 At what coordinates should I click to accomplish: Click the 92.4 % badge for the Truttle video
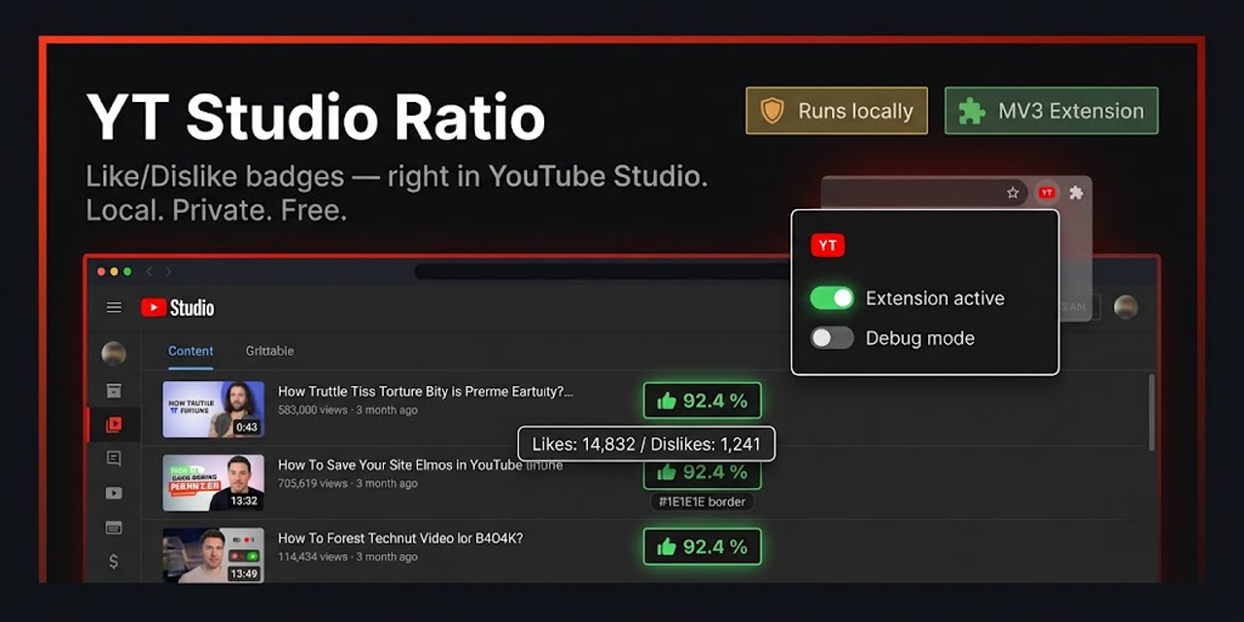click(702, 400)
